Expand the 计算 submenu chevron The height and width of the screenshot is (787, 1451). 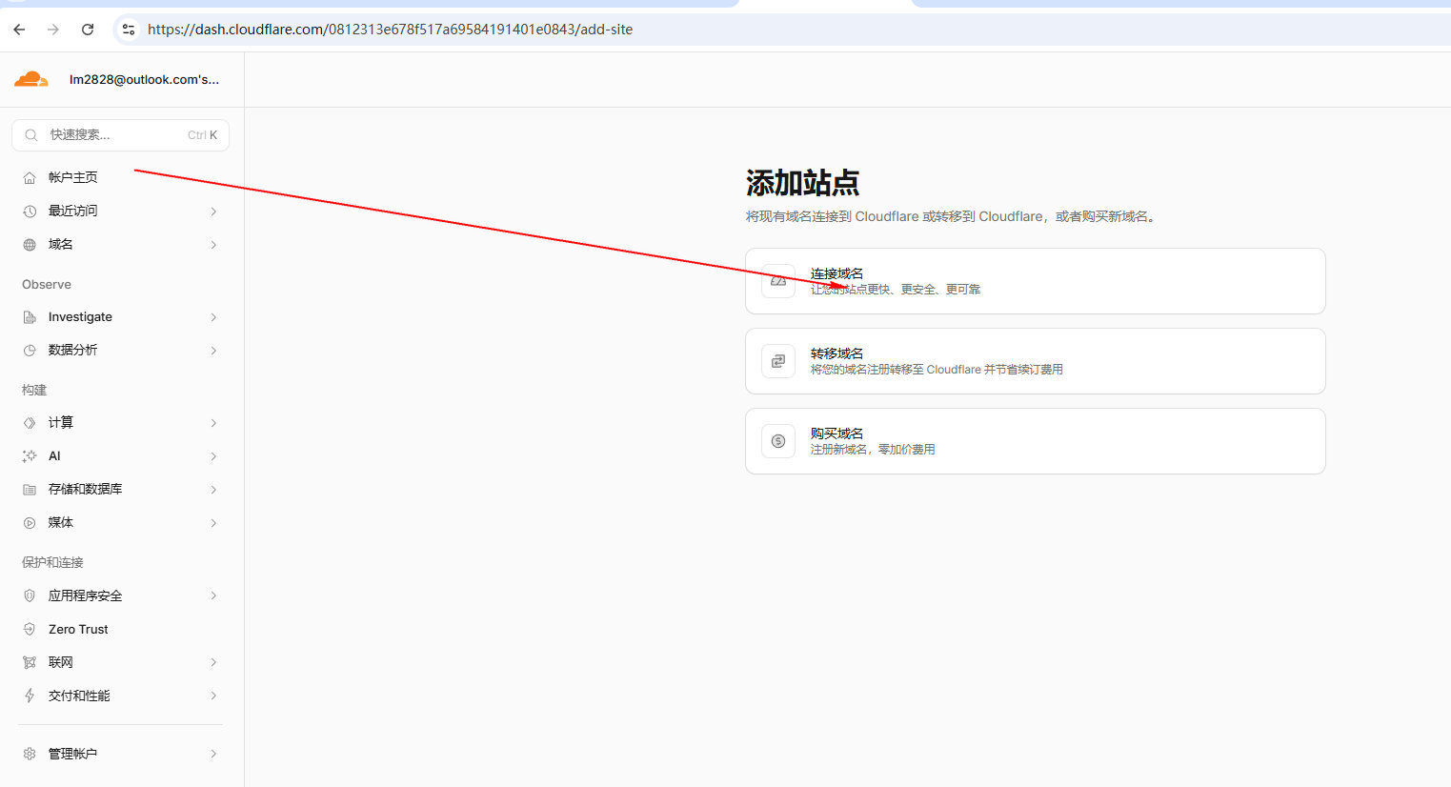coord(213,423)
